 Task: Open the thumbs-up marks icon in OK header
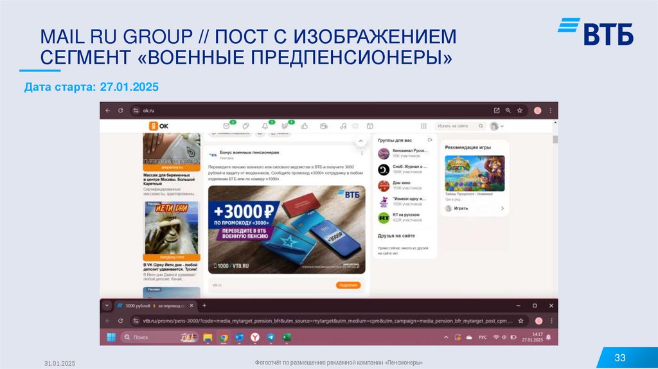point(305,126)
